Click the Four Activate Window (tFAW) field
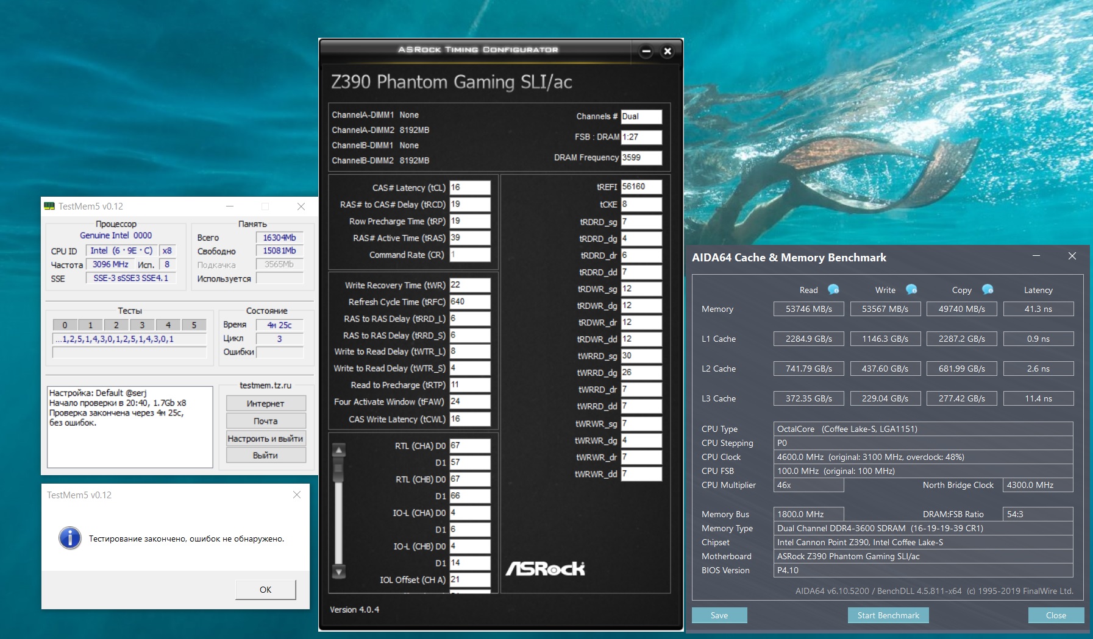The width and height of the screenshot is (1093, 639). pyautogui.click(x=470, y=401)
